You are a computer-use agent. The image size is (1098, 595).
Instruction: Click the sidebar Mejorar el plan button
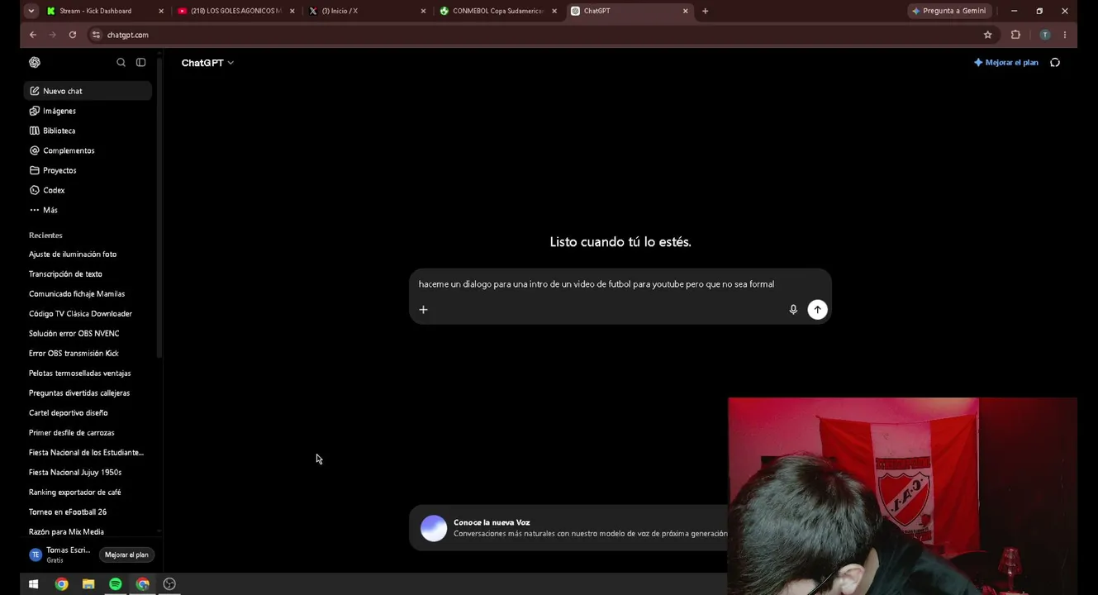[x=126, y=555]
